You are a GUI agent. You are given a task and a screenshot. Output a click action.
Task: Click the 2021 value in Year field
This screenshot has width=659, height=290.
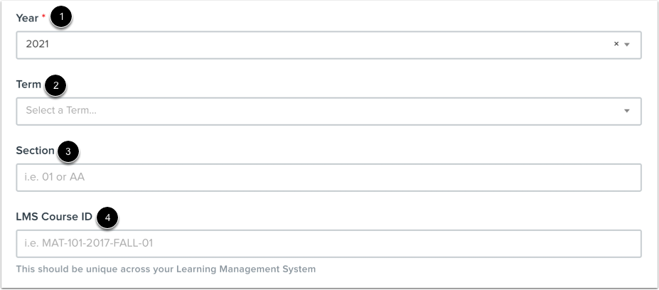point(37,44)
